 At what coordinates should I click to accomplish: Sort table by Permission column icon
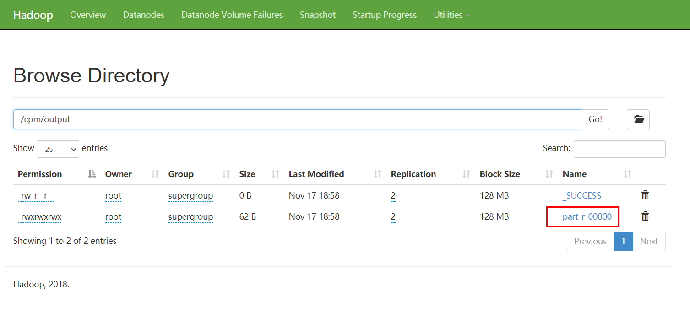[x=92, y=174]
